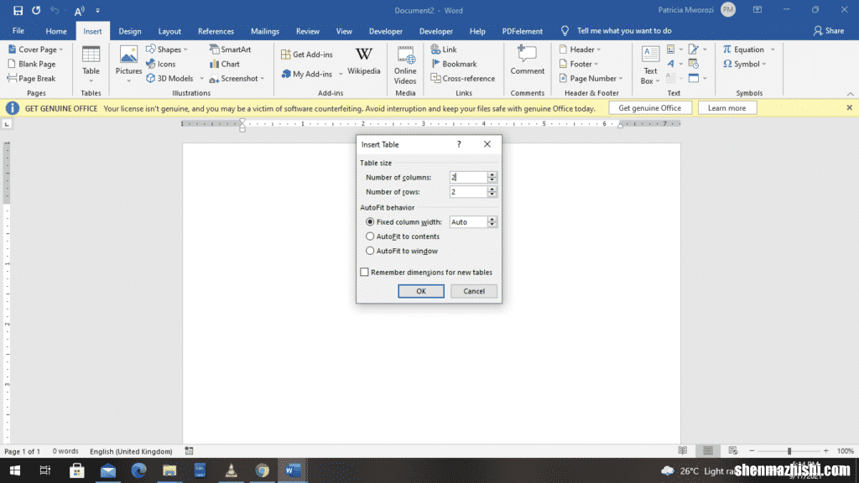This screenshot has height=483, width=859.
Task: Open the Header dropdown
Action: point(580,49)
